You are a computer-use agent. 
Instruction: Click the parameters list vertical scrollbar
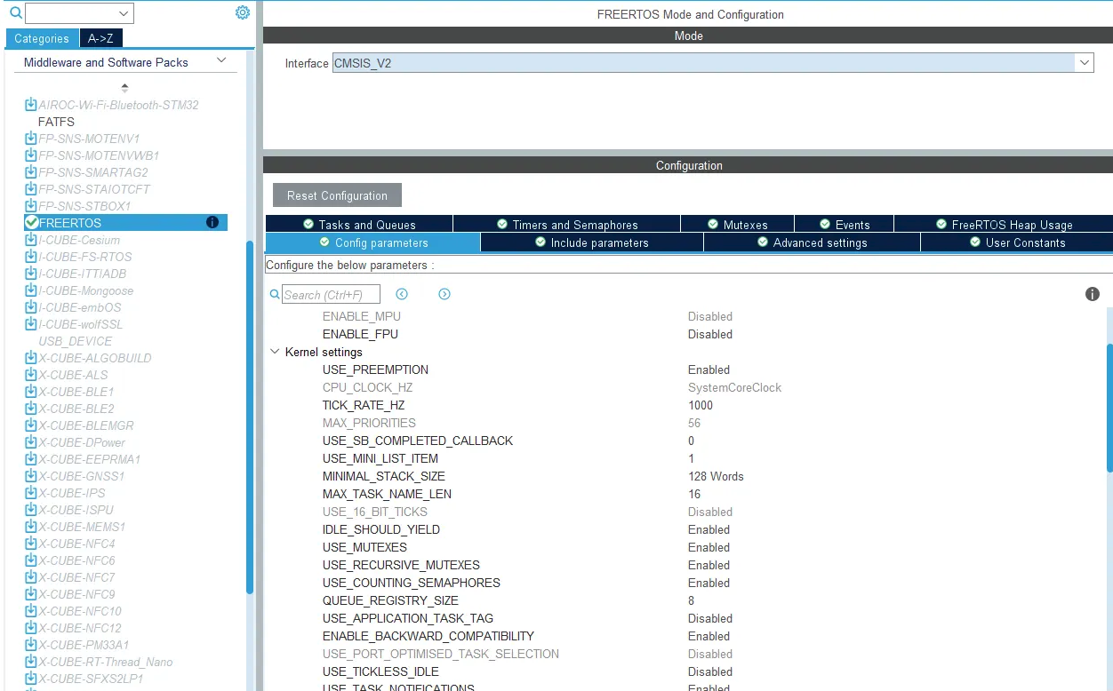click(x=1109, y=409)
